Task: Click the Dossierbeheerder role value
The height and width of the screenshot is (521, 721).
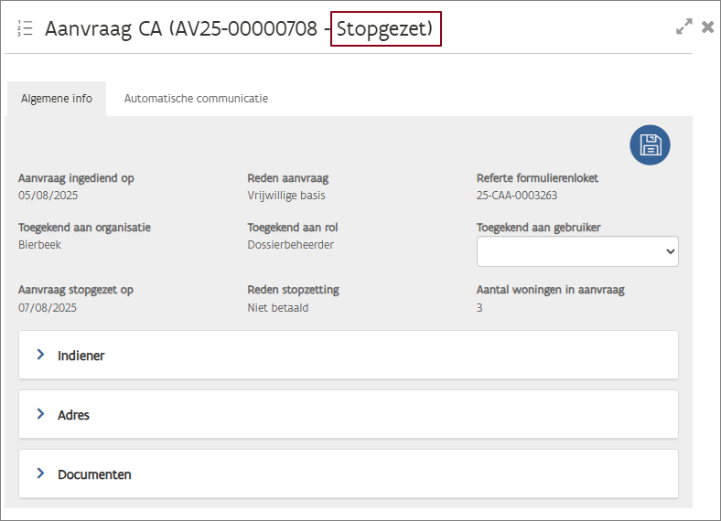Action: pos(290,245)
